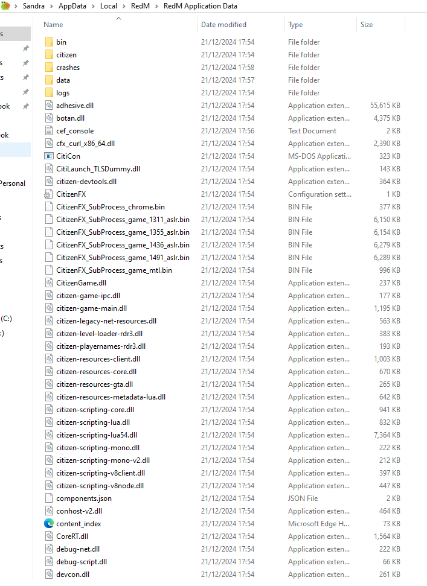The image size is (427, 586).
Task: Select the citizen-scripting-mono.dll file name
Action: tap(98, 448)
